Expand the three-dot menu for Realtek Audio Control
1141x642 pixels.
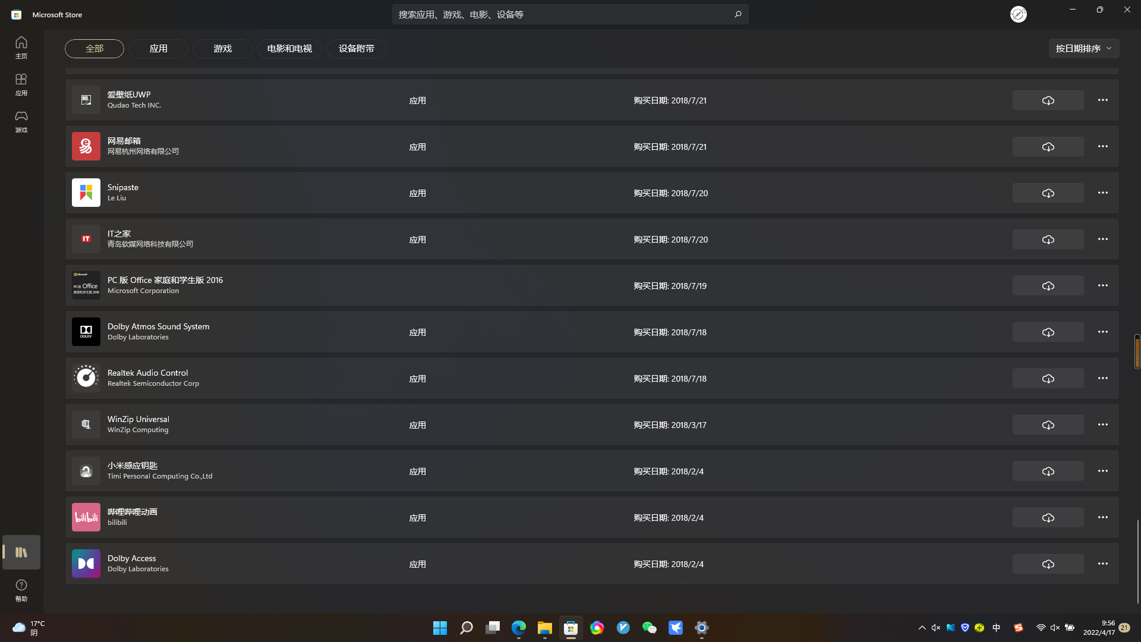pyautogui.click(x=1102, y=379)
